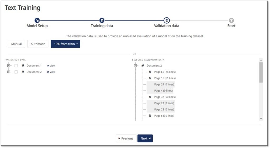270x148 pixels.
Task: Expand the Document 1 tree node
Action: tap(9, 65)
